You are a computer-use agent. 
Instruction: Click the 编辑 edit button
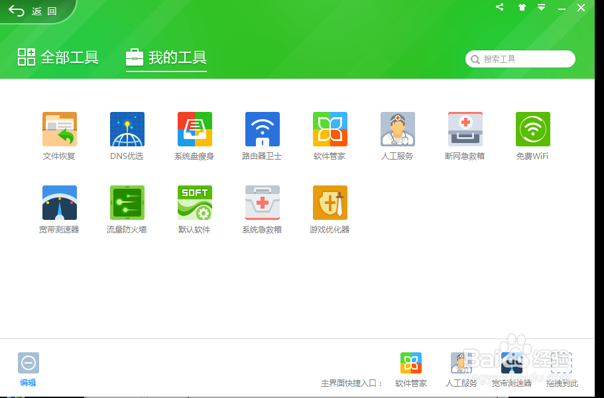28,369
